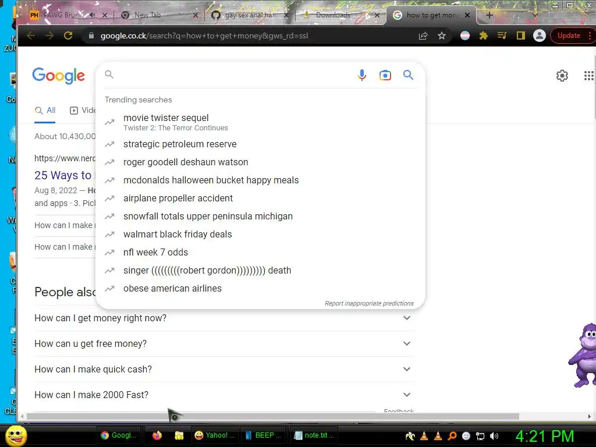The width and height of the screenshot is (596, 447).
Task: View site security lock info
Action: (x=91, y=36)
